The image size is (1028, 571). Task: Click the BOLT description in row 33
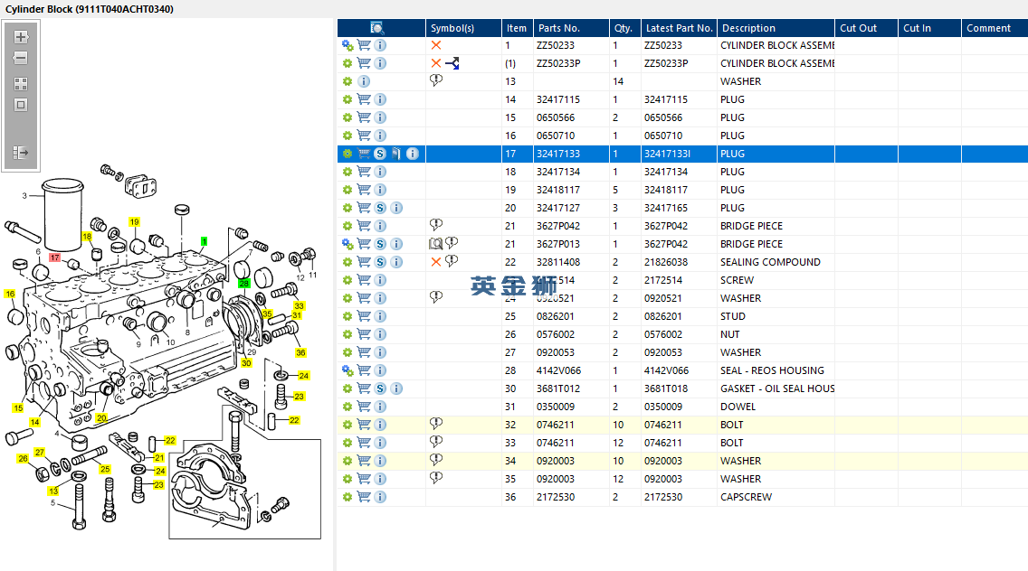tap(732, 443)
